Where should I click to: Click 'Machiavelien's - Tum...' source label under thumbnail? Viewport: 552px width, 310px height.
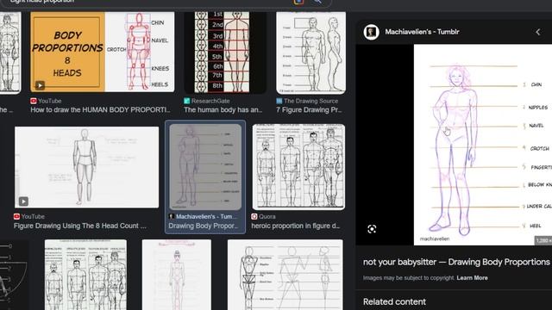pyautogui.click(x=207, y=216)
